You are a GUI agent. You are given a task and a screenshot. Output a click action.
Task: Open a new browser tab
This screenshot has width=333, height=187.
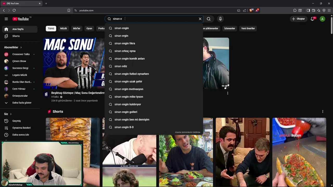[46, 3]
